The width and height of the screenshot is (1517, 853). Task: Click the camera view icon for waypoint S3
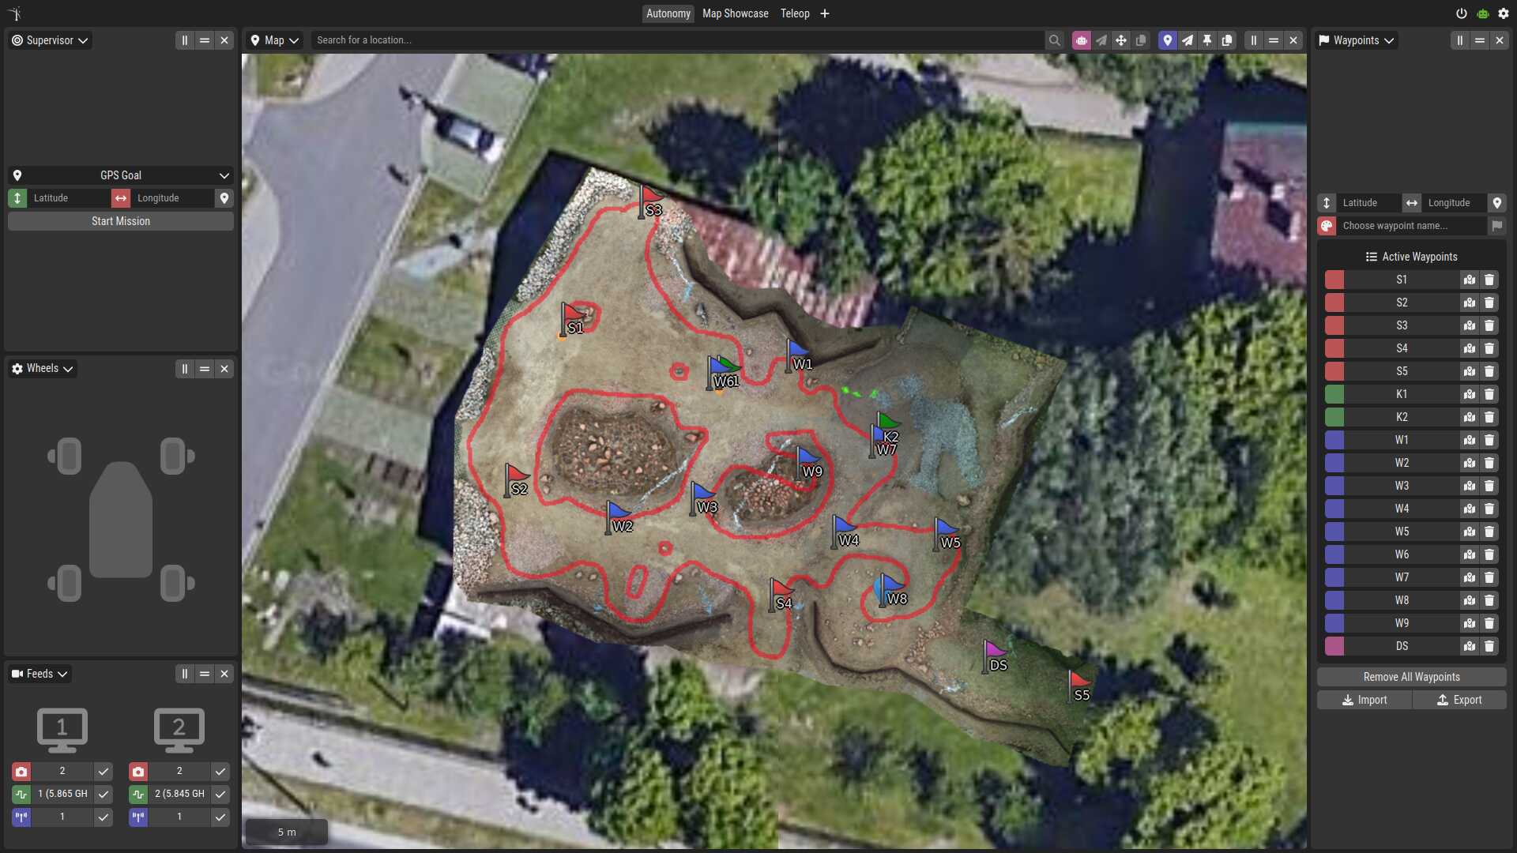pos(1469,325)
